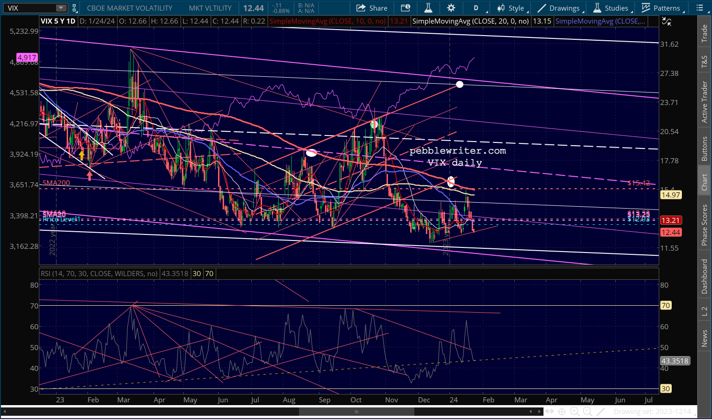Open the VIX symbol dropdown arrow
This screenshot has height=419, width=712.
coord(61,8)
